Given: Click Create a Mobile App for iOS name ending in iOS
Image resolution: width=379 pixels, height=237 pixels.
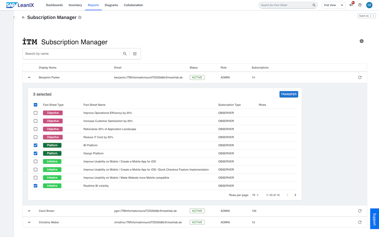Looking at the screenshot, I should (x=120, y=161).
